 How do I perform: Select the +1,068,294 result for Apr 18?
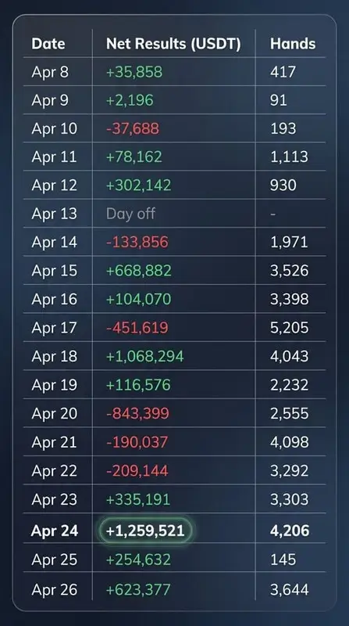(x=145, y=356)
